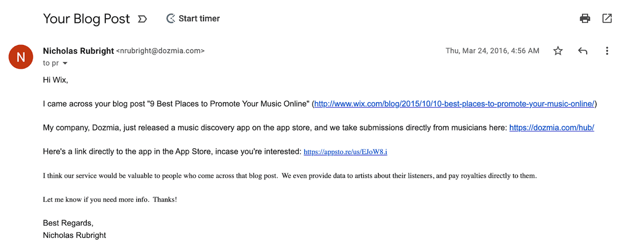Click the nrubright@dozmia.com email address

(x=160, y=51)
